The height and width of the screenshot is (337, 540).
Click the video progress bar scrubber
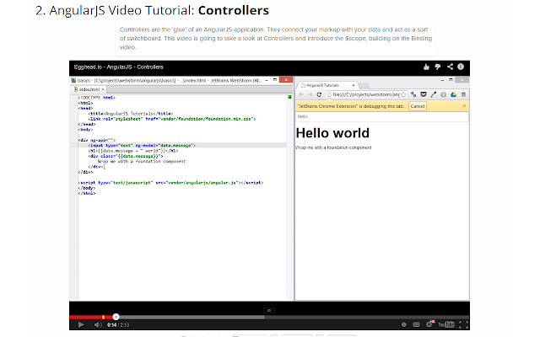(x=116, y=317)
